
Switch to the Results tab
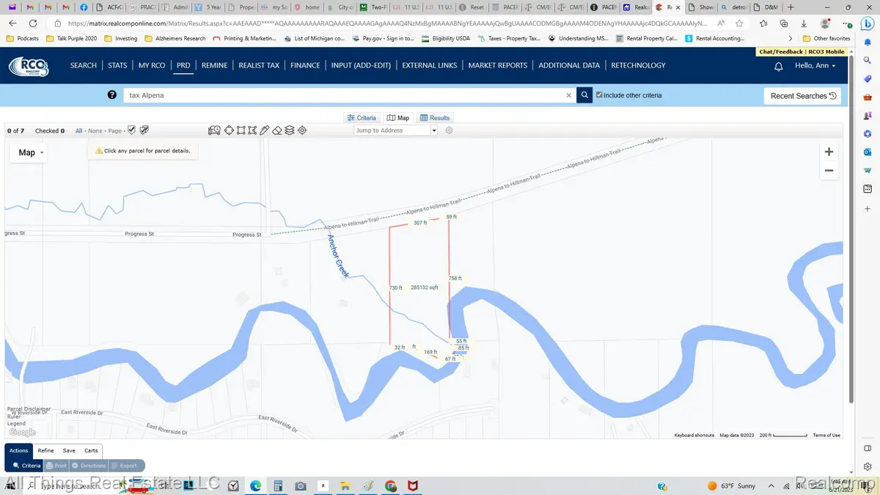(435, 118)
